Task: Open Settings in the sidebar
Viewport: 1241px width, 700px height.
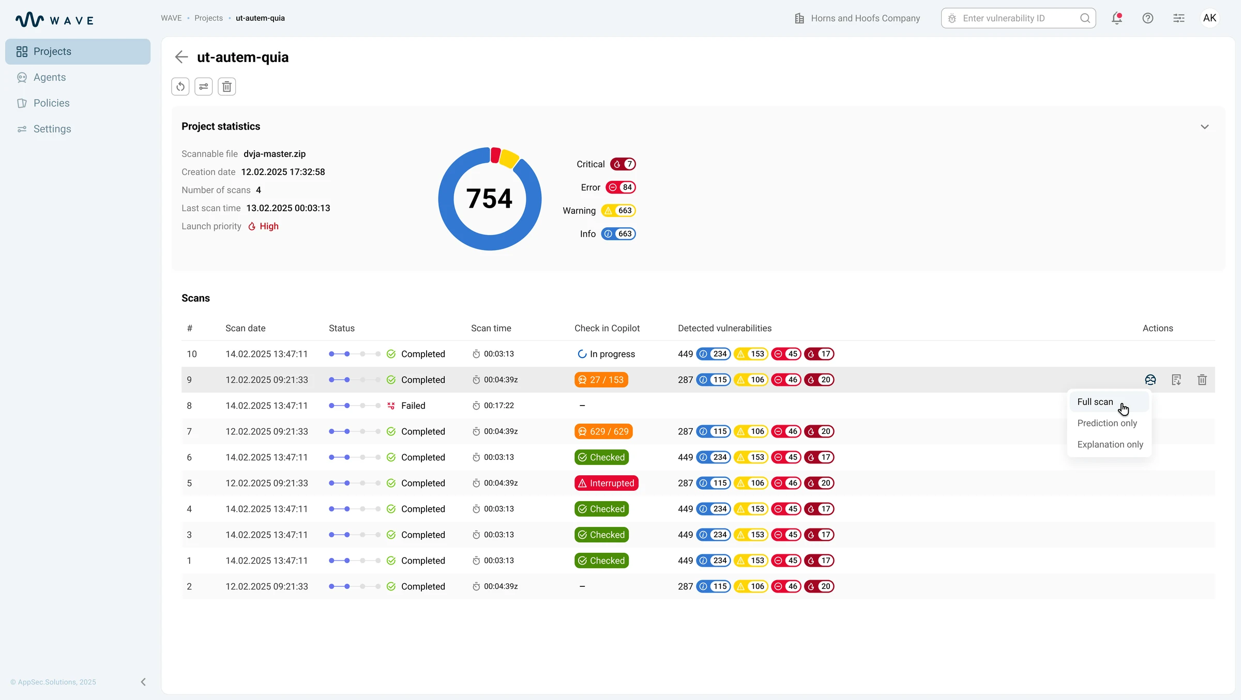Action: (x=78, y=129)
